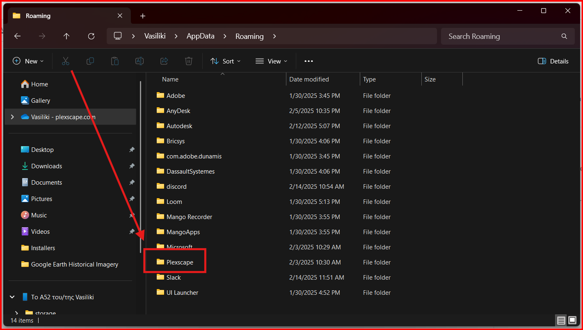This screenshot has width=583, height=330.
Task: Select the A52 phone device in sidebar
Action: pyautogui.click(x=58, y=297)
